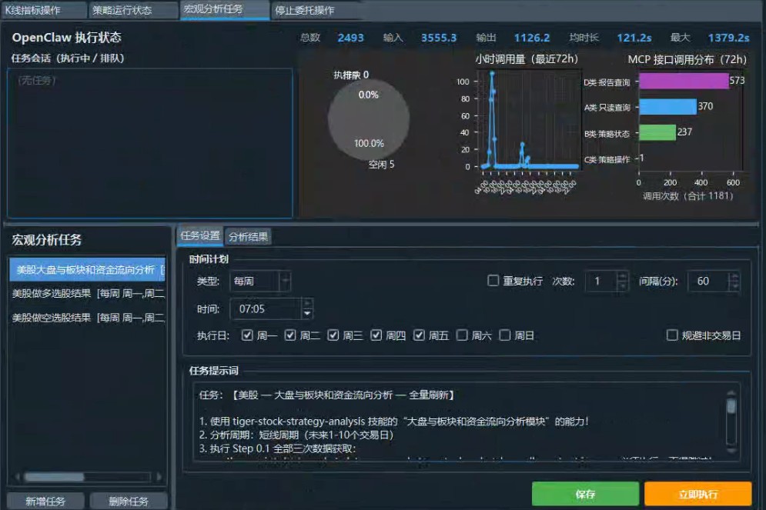Click the 次数 input field
This screenshot has width=766, height=510.
coord(600,281)
